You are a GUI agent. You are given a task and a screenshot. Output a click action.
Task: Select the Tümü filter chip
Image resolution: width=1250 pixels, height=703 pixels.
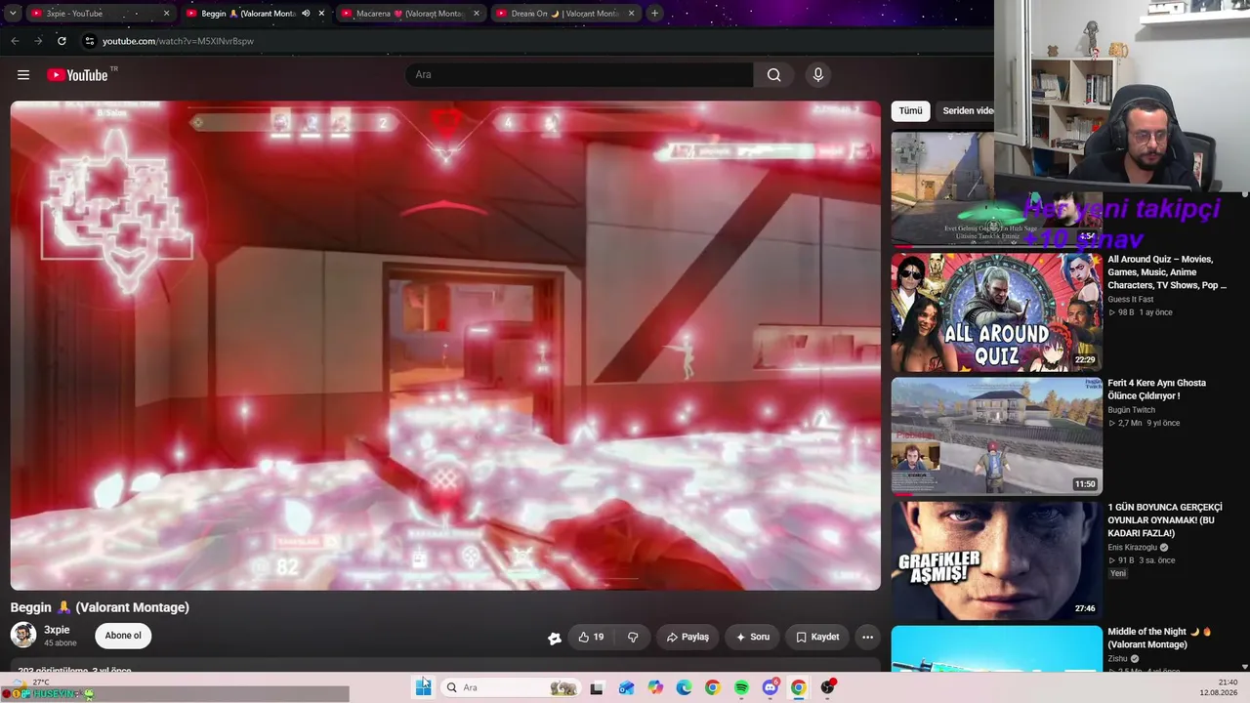(910, 111)
